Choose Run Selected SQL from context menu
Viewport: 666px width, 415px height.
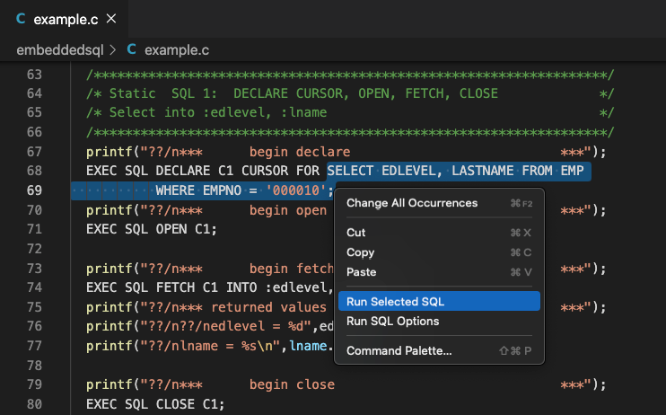pyautogui.click(x=439, y=301)
